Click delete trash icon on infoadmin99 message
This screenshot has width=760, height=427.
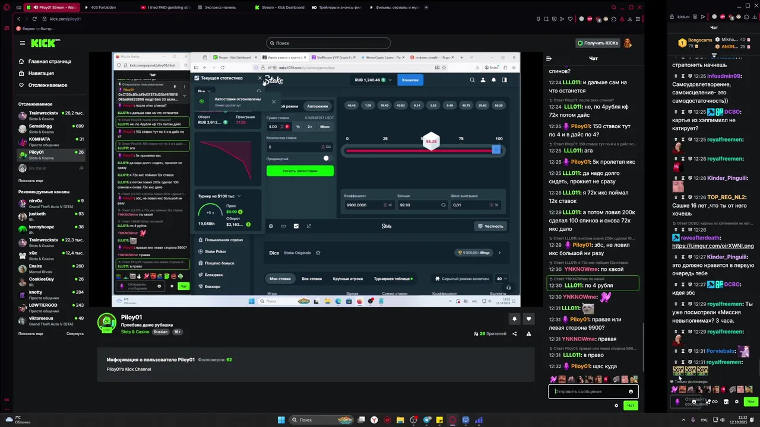pos(676,76)
